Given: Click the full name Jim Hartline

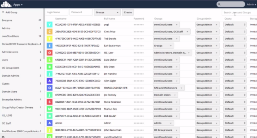Looking at the screenshot, I should [x=110, y=74].
